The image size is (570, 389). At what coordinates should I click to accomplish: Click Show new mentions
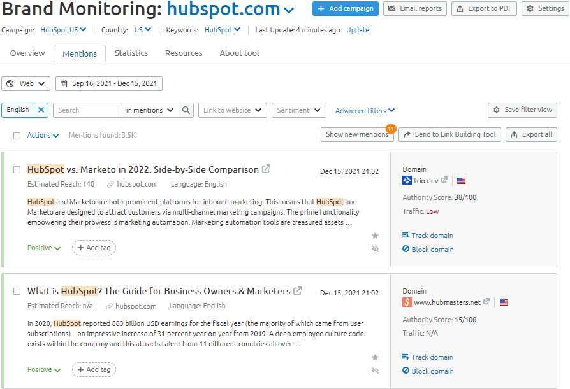357,134
